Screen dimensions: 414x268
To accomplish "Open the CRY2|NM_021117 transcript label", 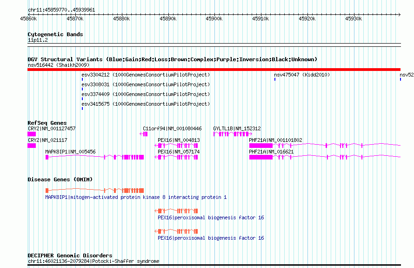I will click(x=47, y=140).
